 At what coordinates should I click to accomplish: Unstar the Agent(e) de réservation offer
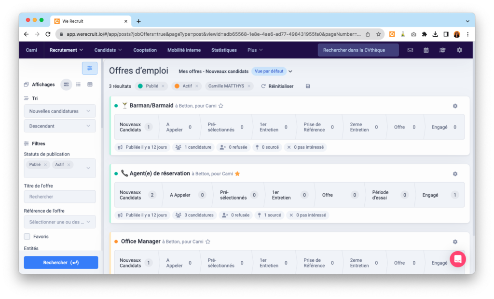click(237, 174)
